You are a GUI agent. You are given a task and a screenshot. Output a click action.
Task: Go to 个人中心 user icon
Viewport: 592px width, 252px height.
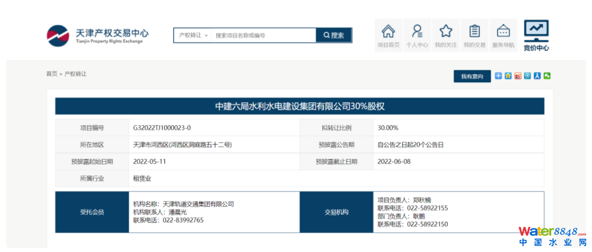417,35
